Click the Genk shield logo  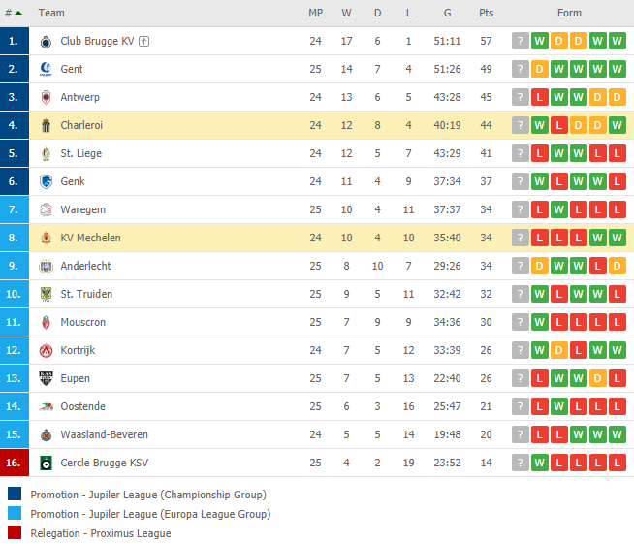pyautogui.click(x=46, y=181)
